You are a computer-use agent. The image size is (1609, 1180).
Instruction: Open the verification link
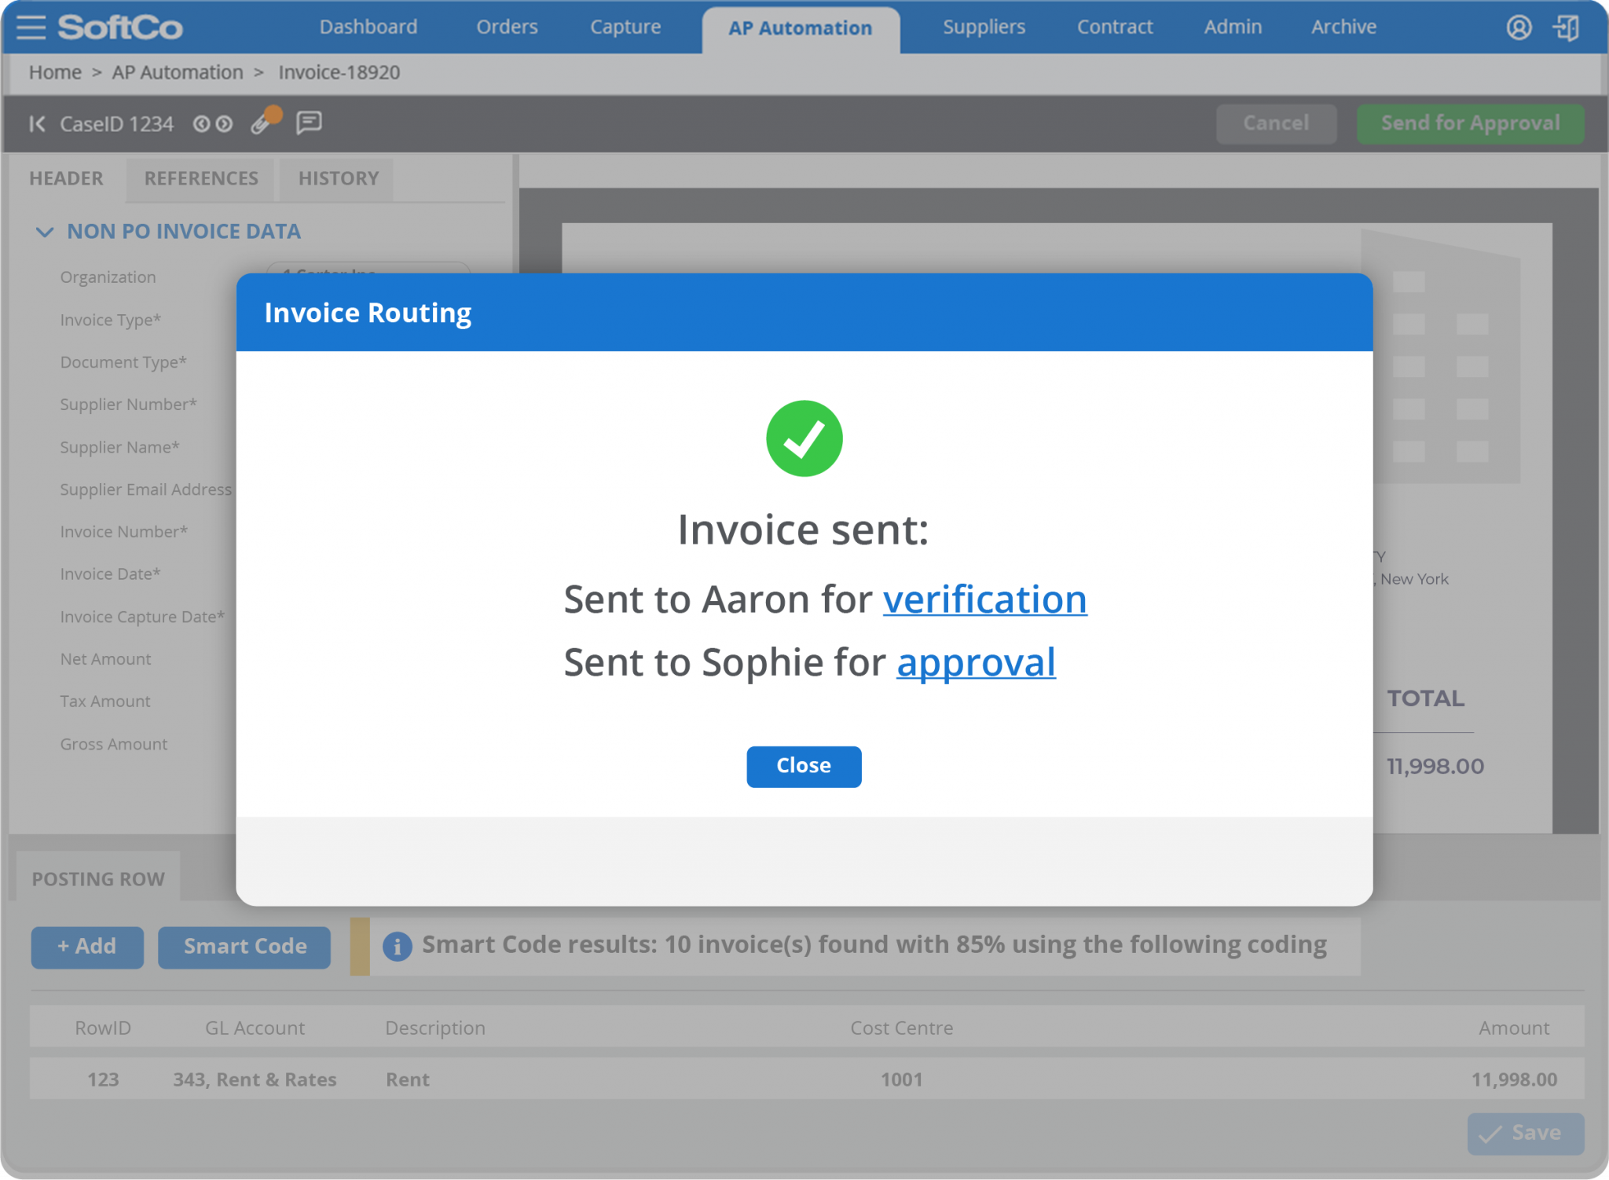pos(985,599)
